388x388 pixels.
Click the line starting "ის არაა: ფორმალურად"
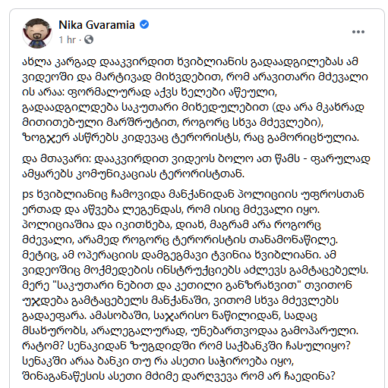point(150,92)
